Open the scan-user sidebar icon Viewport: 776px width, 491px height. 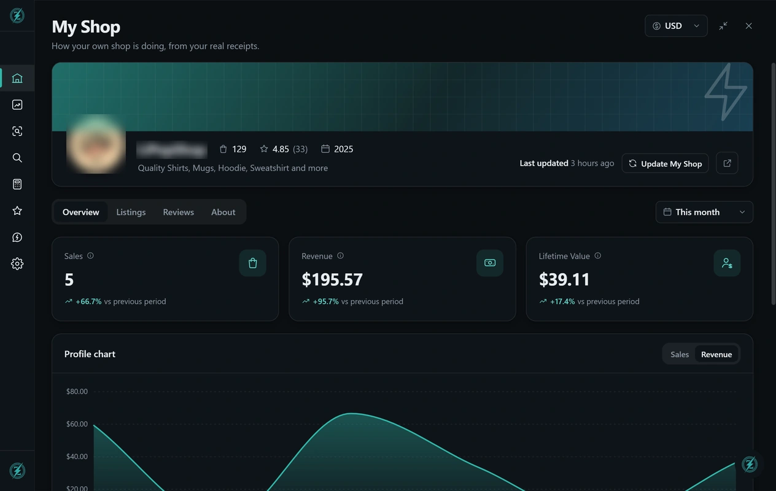[x=17, y=131]
